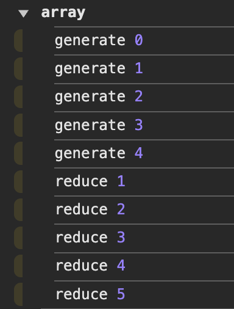Select the generate 0 row

coord(144,41)
